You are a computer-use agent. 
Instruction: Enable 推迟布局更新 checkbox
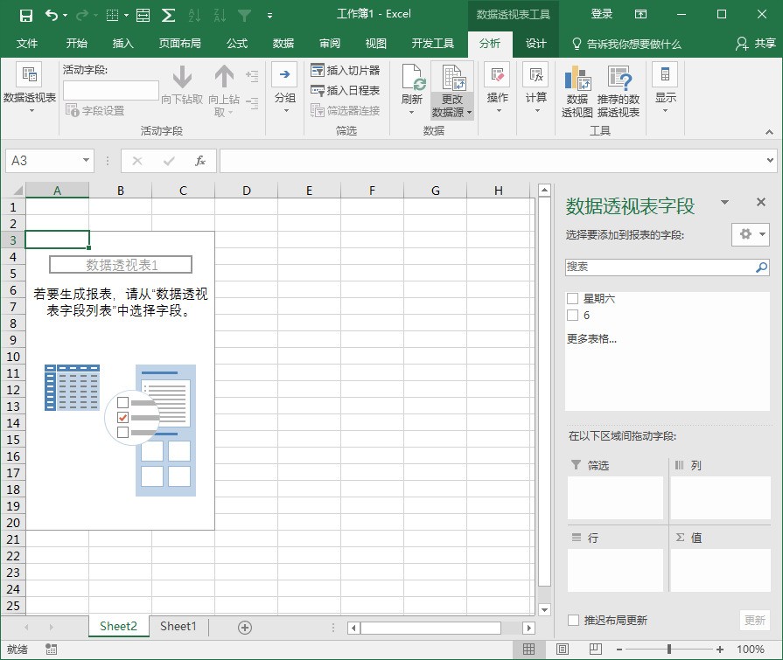[574, 620]
